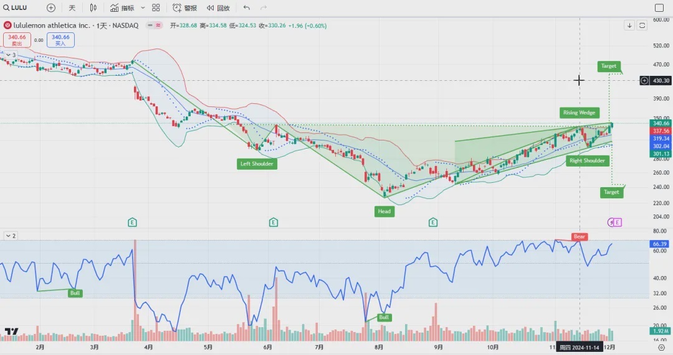Open the candlestick chart style menu
The height and width of the screenshot is (355, 673).
pos(93,8)
